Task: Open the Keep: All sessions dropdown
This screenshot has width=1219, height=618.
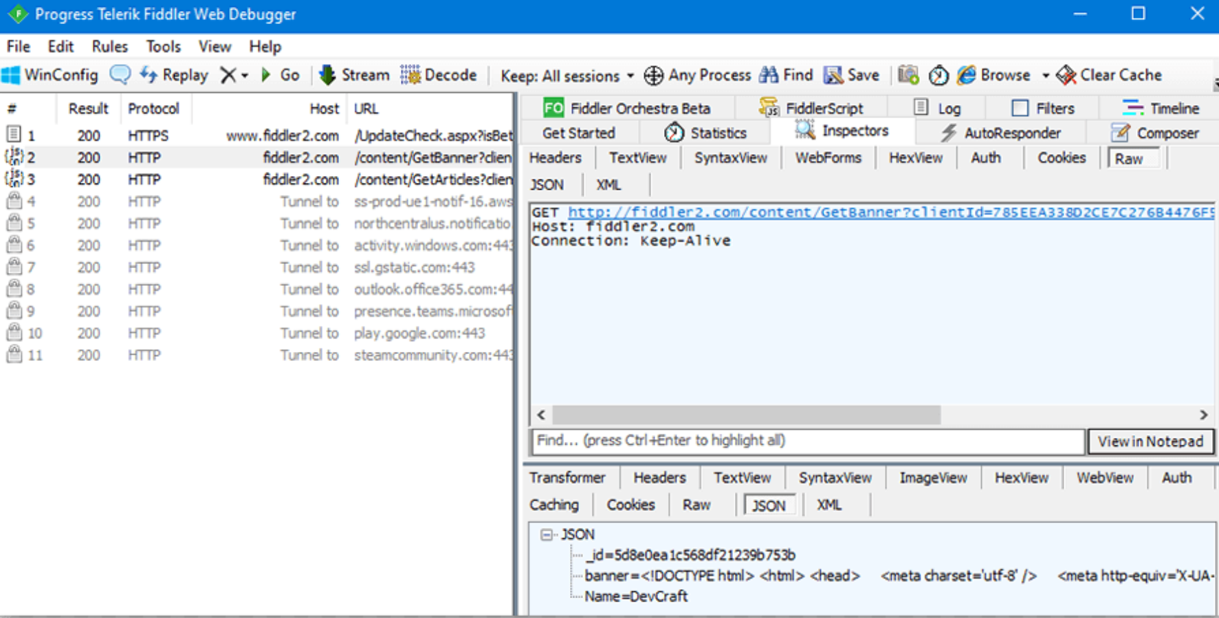Action: click(567, 76)
